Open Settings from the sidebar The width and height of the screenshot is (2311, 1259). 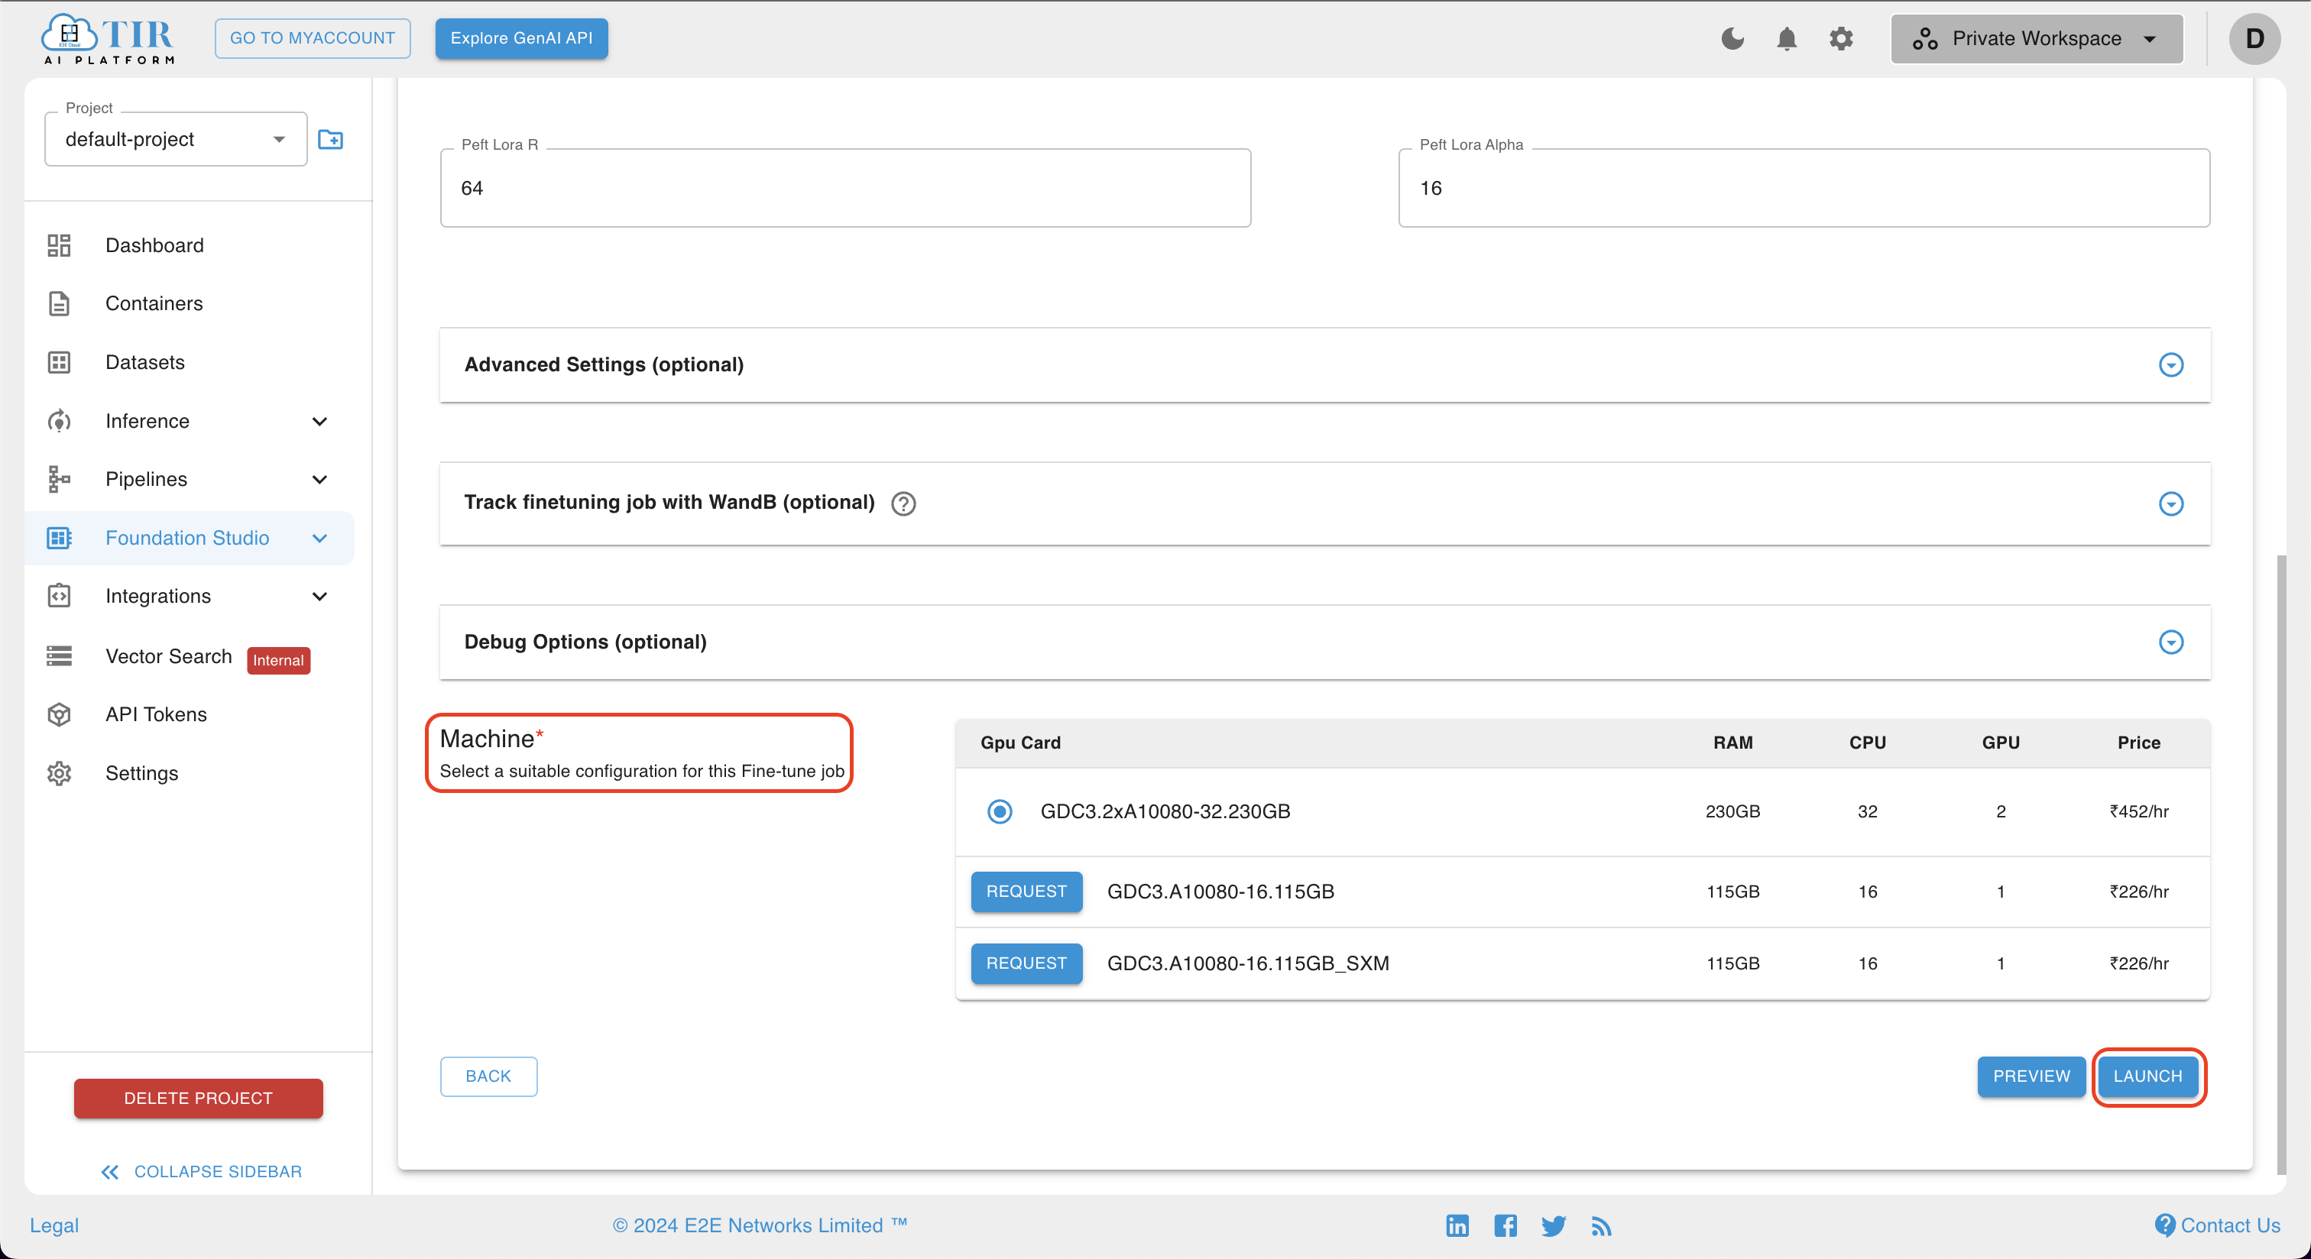click(141, 774)
